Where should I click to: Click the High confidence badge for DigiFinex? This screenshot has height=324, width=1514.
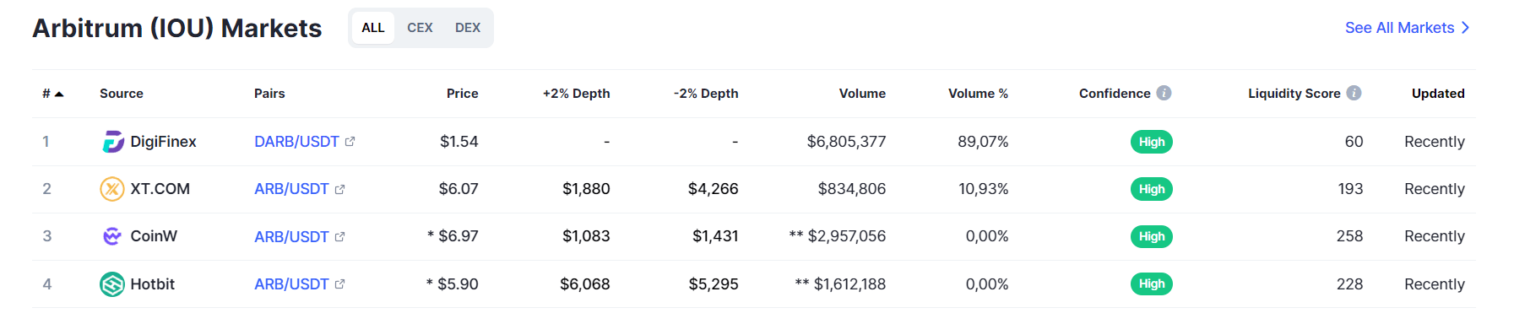1152,142
